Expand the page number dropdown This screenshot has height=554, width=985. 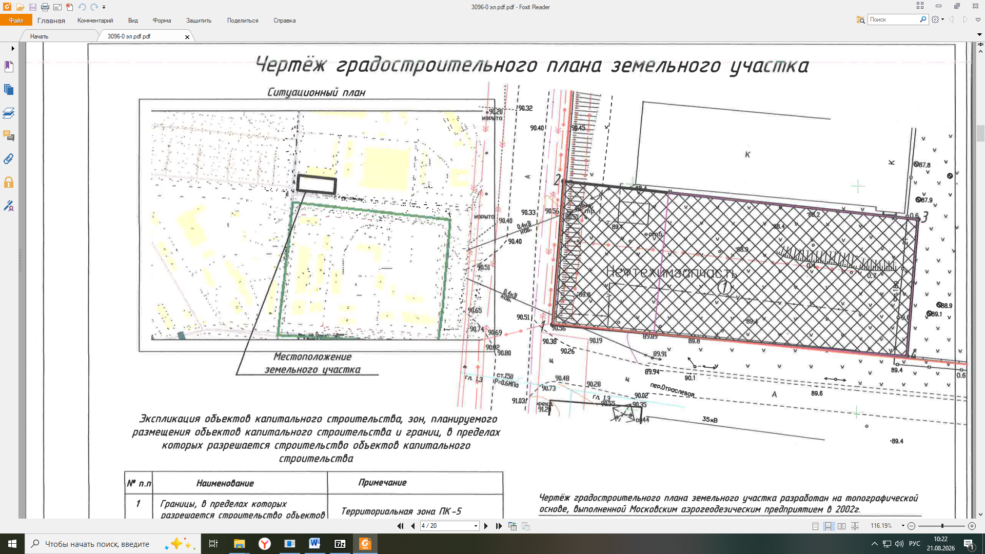(476, 526)
